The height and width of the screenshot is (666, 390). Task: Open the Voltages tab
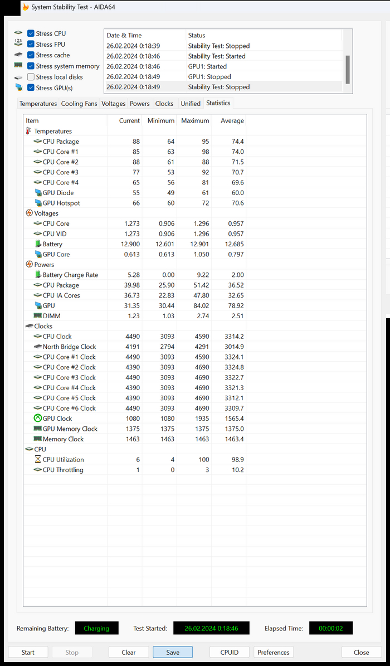pos(114,104)
